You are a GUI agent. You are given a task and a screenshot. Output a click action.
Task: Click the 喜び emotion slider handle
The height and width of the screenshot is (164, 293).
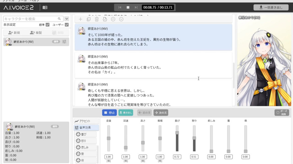(x=177, y=133)
